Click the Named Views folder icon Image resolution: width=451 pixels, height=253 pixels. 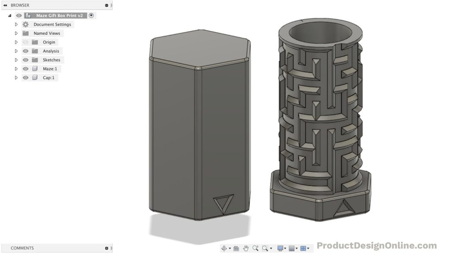click(x=26, y=33)
